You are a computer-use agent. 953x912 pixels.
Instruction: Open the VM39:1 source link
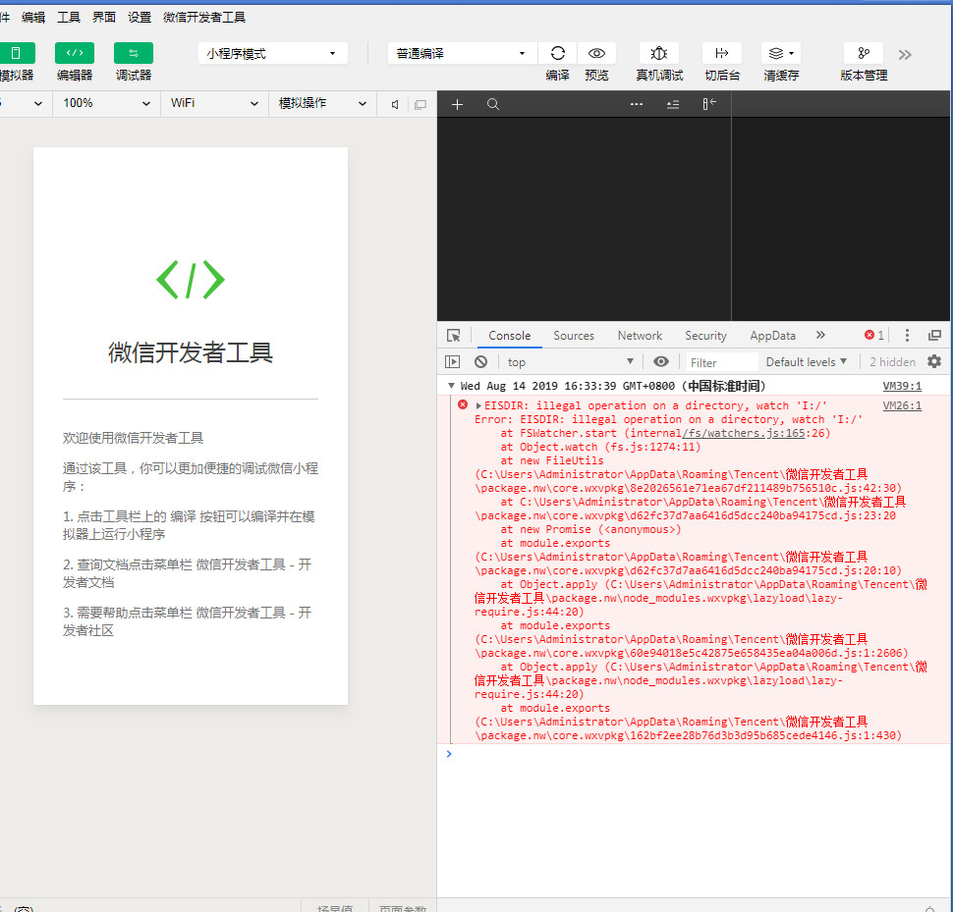pyautogui.click(x=902, y=386)
